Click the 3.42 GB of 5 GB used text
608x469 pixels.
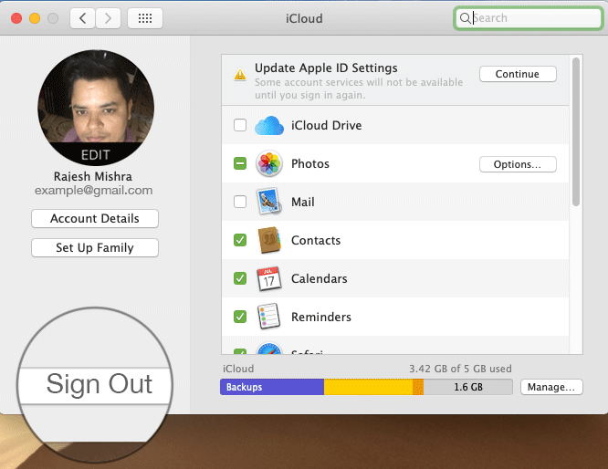pyautogui.click(x=460, y=369)
